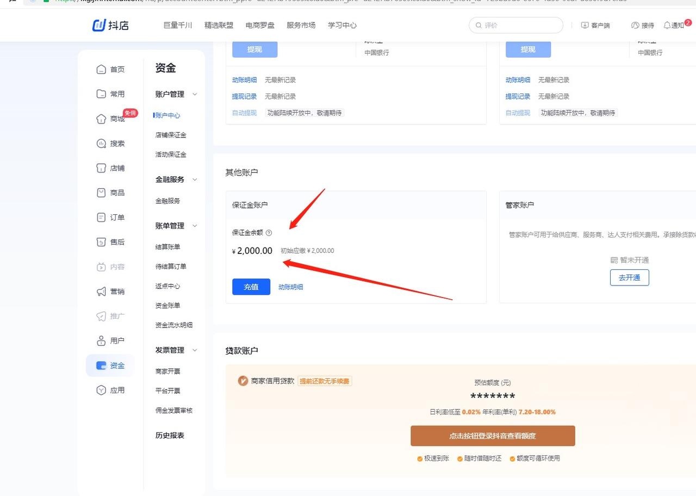Click the 充值 recharge button

(251, 287)
